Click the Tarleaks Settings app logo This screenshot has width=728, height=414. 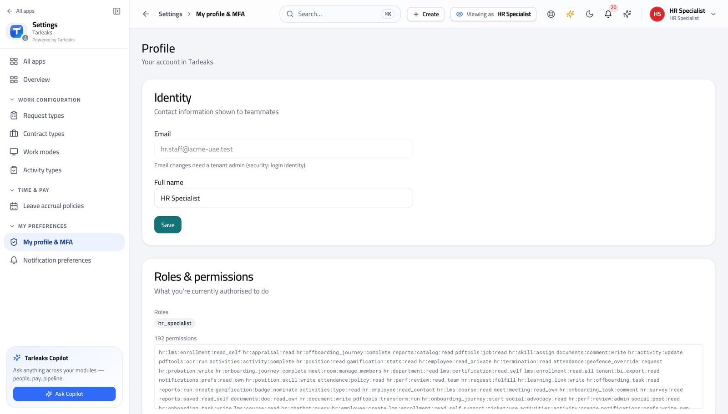16,31
